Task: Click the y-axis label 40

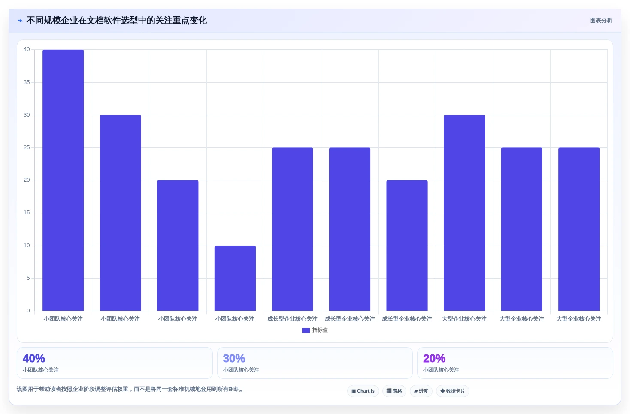Action: click(27, 49)
